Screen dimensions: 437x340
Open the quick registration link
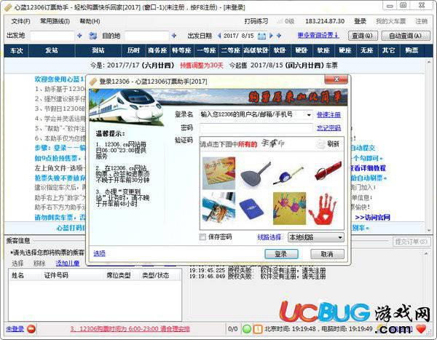[328, 115]
